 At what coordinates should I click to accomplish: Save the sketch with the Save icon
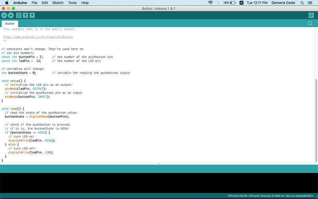(32, 15)
